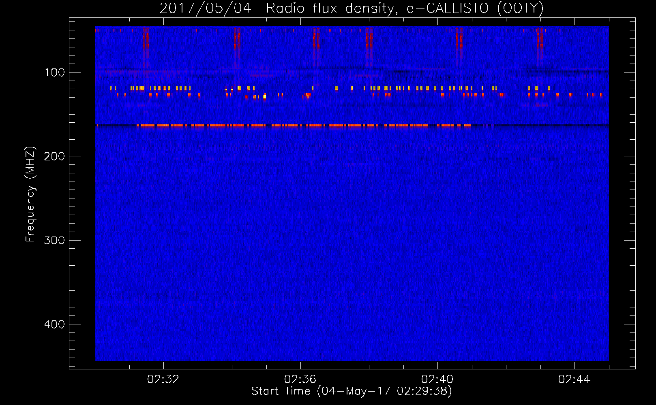Viewport: 656px width, 405px height.
Task: Click the plot title '2017/05/04 Radio flux density, e-CALLISTO (OOTY)'
Action: (352, 9)
